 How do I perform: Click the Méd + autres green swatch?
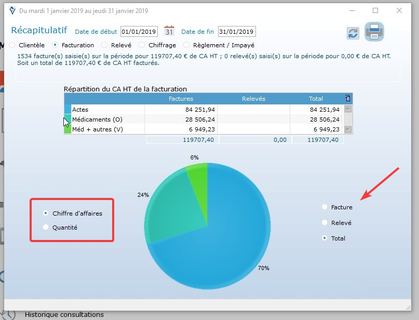pos(67,129)
